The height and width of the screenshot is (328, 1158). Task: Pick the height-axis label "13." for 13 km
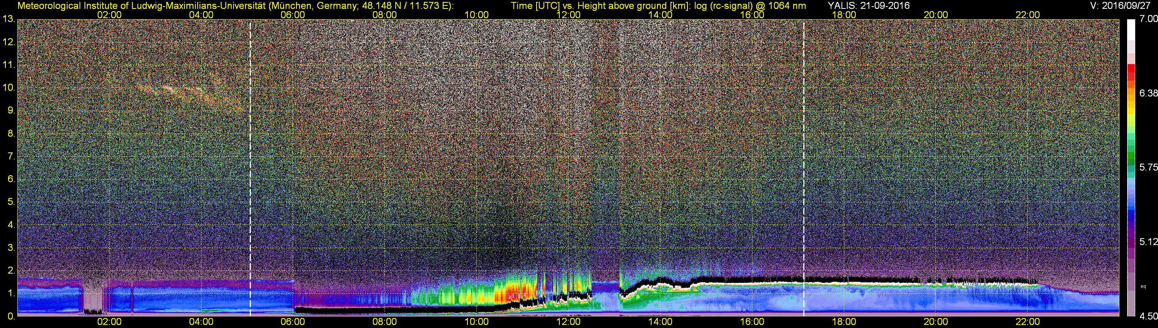pos(9,19)
